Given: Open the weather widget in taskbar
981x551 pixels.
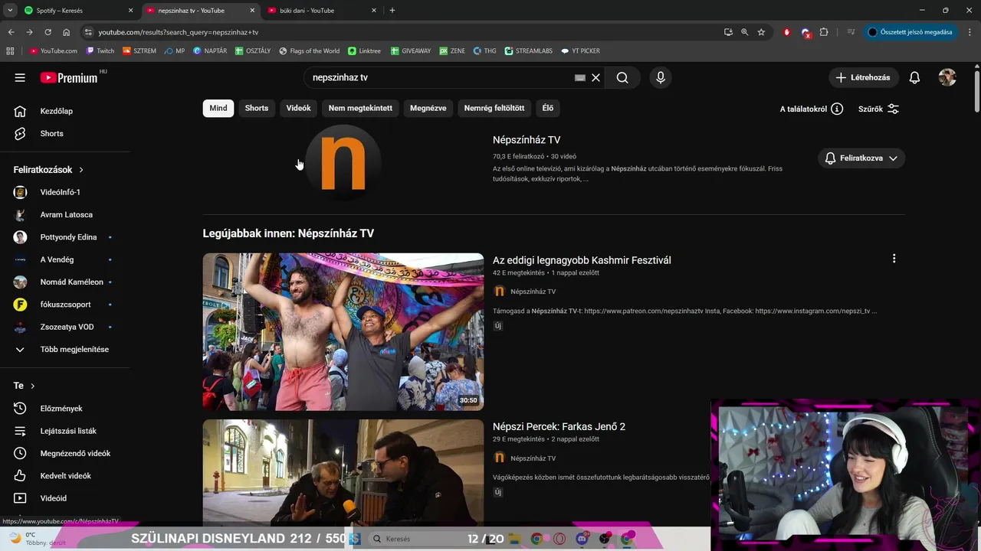Looking at the screenshot, I should click(x=35, y=539).
